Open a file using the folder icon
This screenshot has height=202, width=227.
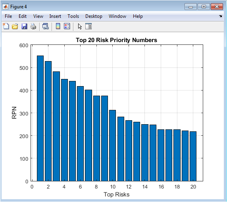[x=15, y=26]
